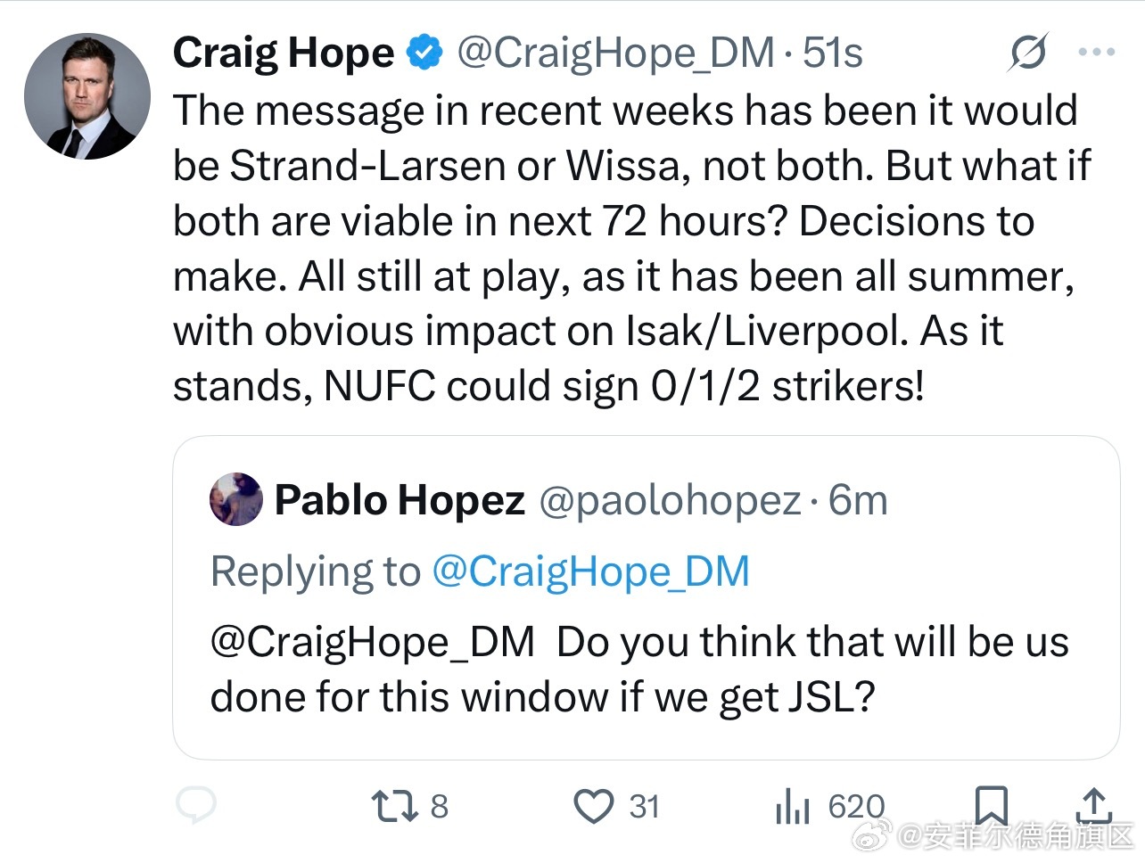This screenshot has width=1145, height=863.
Task: Open Pablo Hopez's small avatar
Action: point(236,500)
